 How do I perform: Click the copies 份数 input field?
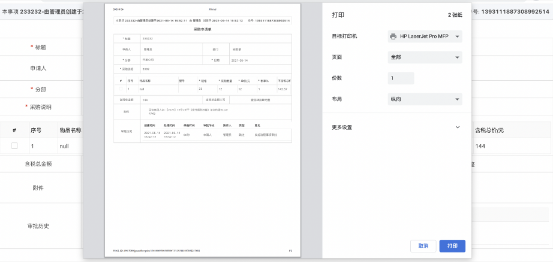click(x=401, y=78)
